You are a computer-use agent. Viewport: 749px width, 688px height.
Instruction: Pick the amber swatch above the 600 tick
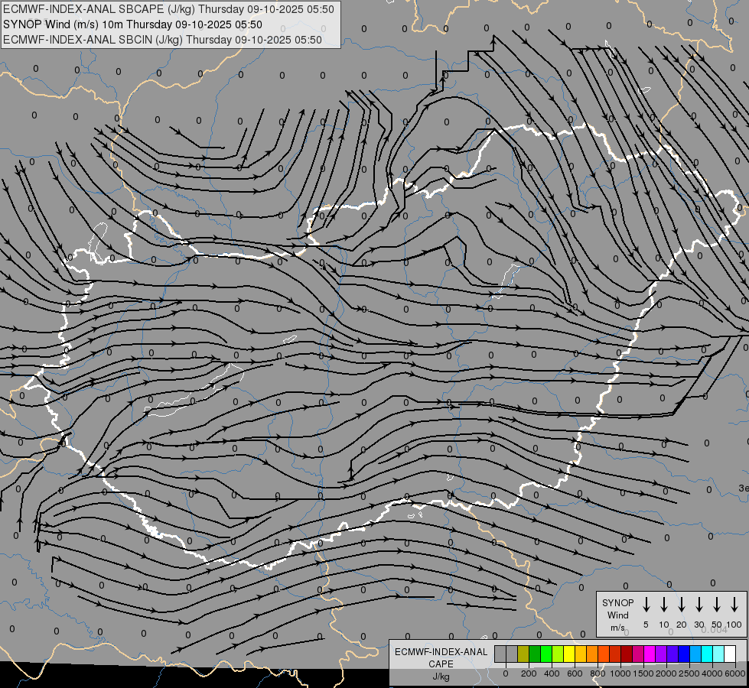581,654
